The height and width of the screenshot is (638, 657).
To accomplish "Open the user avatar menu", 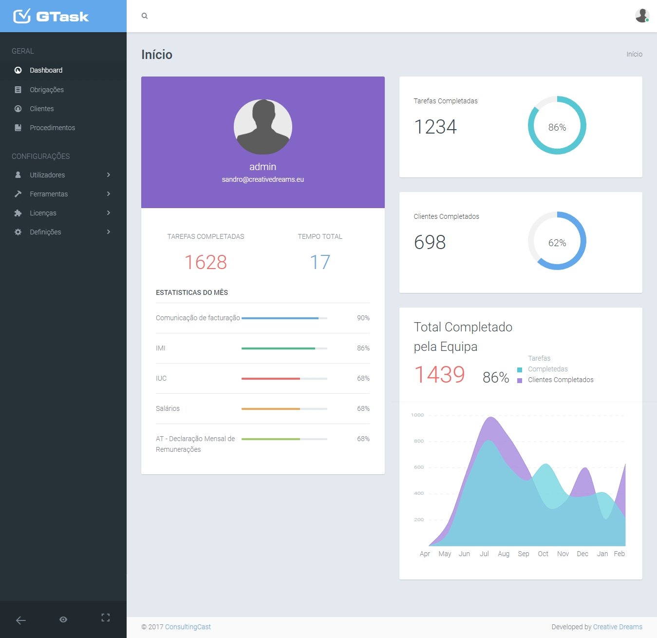I will pyautogui.click(x=642, y=16).
